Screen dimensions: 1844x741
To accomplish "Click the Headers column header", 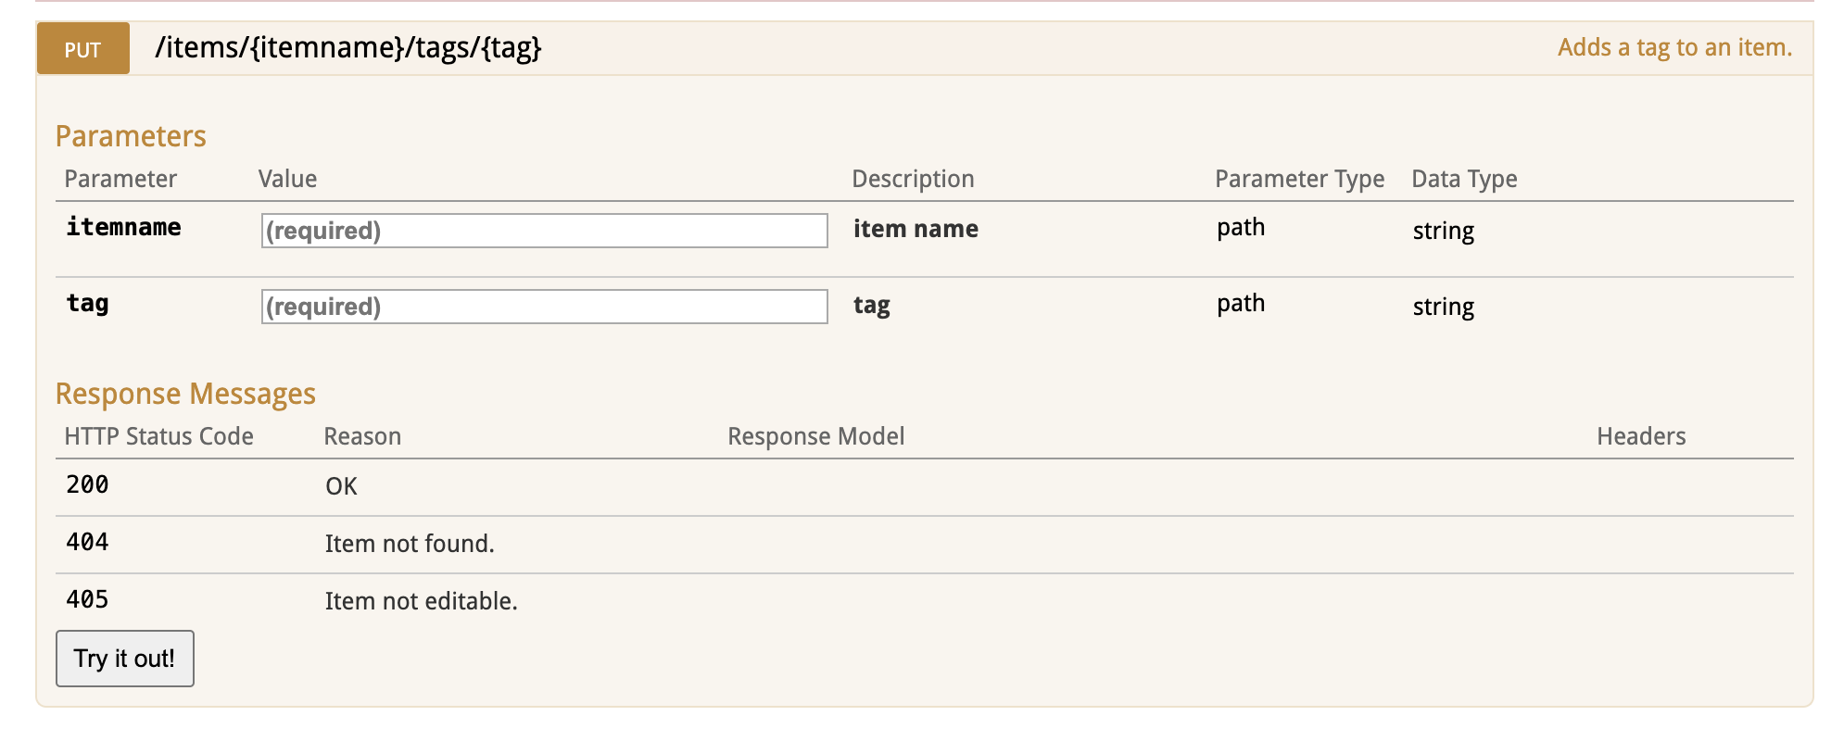I will tap(1641, 436).
